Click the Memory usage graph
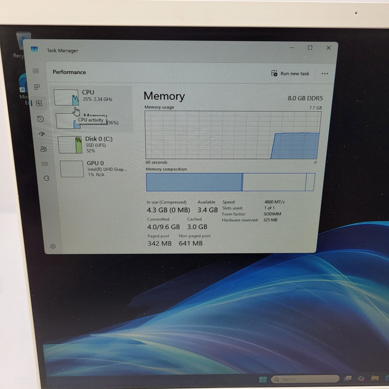Image resolution: width=389 pixels, height=389 pixels. (233, 135)
